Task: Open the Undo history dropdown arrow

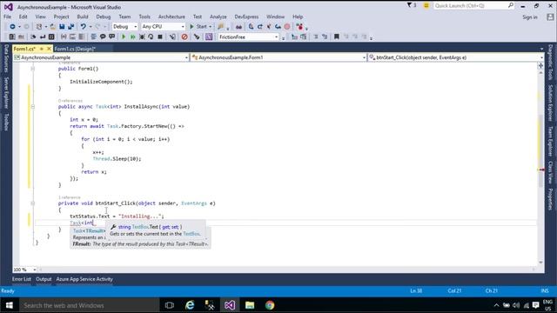Action: pyautogui.click(x=91, y=27)
